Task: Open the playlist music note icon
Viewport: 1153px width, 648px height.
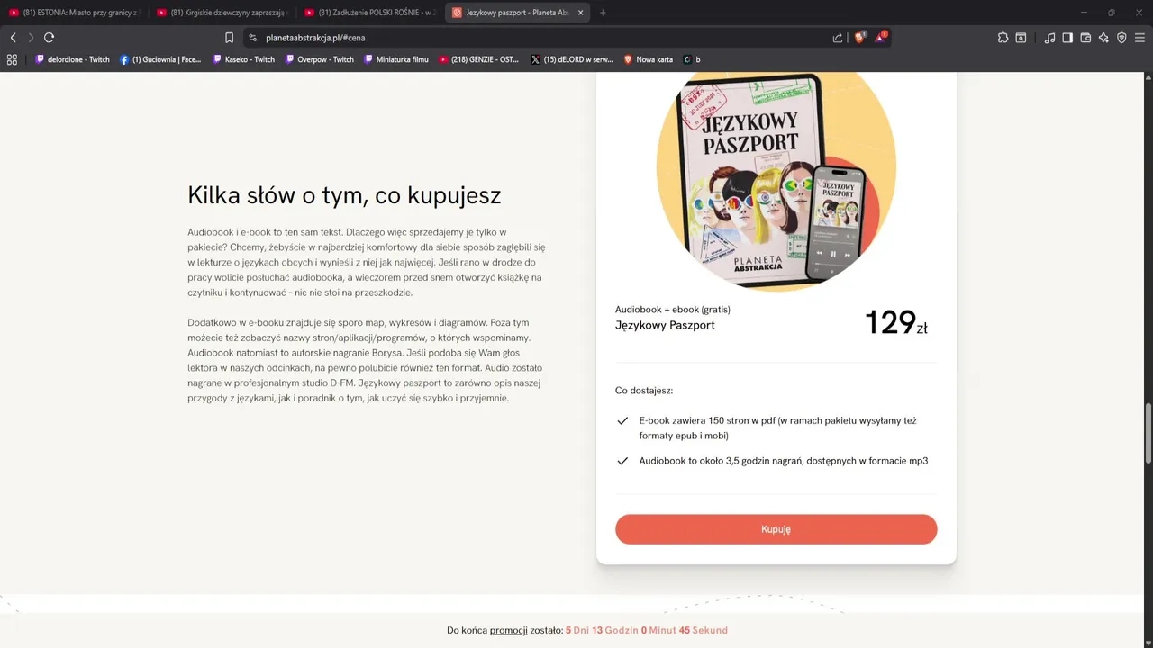Action: (x=1049, y=38)
